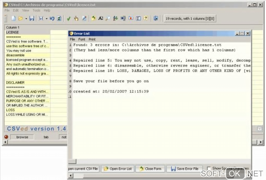Select the 'licensed program except a...' row

[28, 60]
